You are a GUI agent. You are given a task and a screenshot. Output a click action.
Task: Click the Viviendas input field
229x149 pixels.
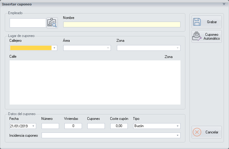tap(73, 126)
